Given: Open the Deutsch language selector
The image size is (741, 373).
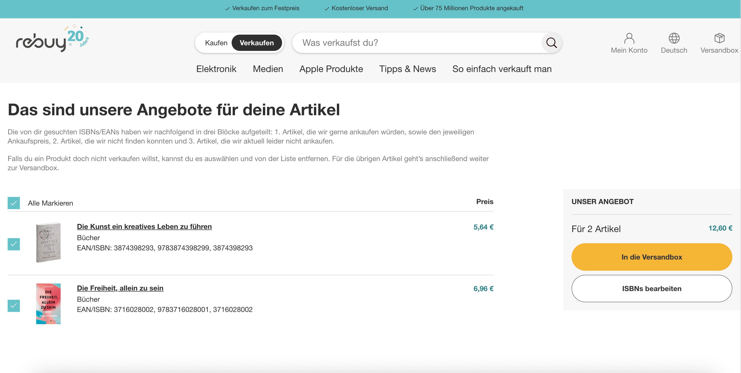Looking at the screenshot, I should coord(673,50).
